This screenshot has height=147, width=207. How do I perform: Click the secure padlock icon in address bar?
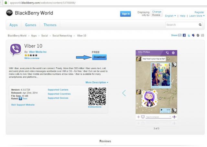6,3
